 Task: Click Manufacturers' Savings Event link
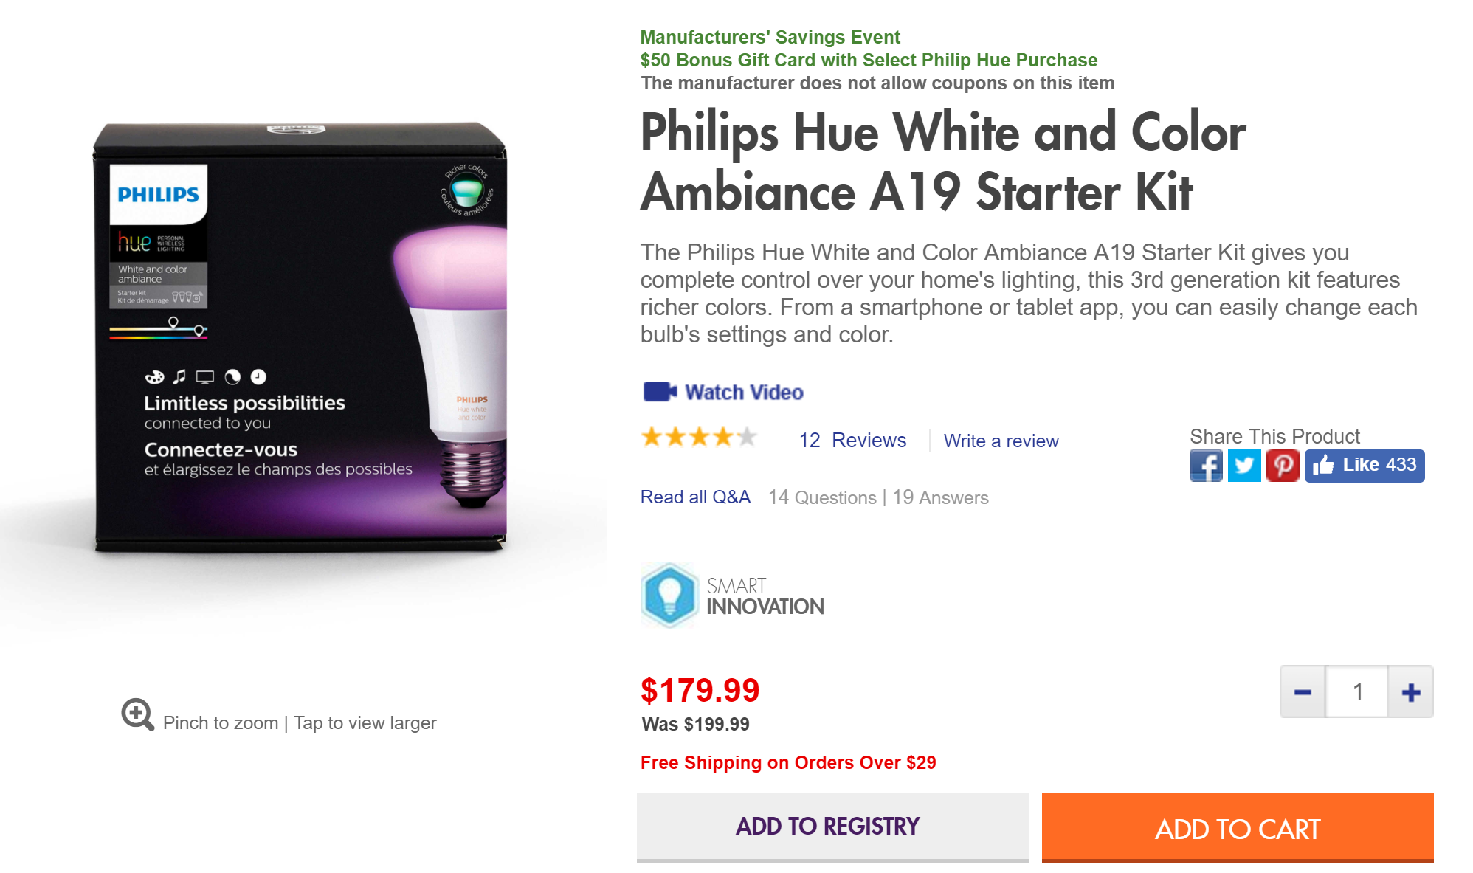770,37
